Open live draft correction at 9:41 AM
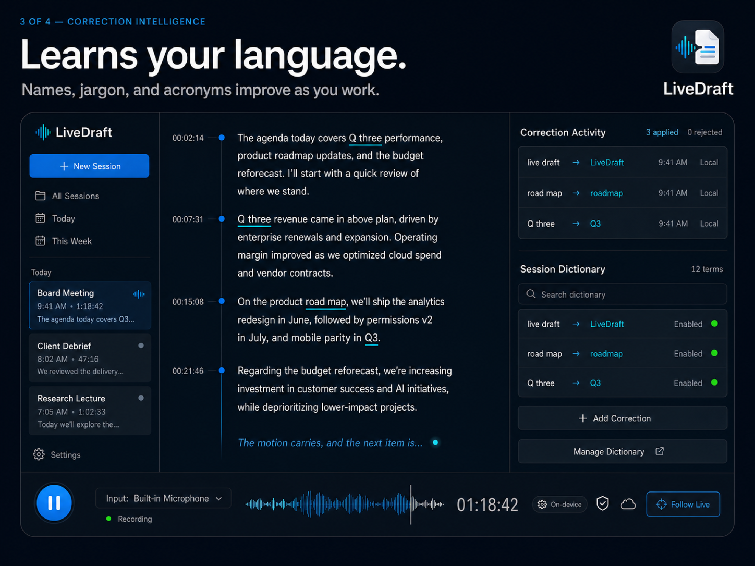The image size is (755, 566). coord(622,162)
